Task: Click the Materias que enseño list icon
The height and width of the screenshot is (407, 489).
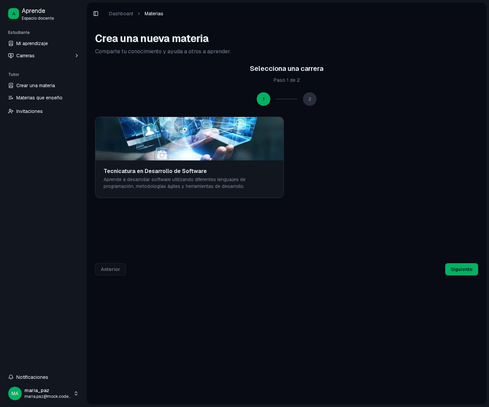Action: coord(11,98)
